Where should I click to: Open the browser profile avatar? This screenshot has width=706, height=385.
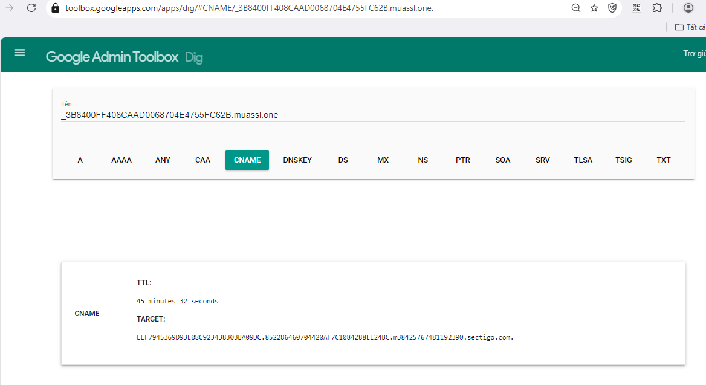click(688, 8)
